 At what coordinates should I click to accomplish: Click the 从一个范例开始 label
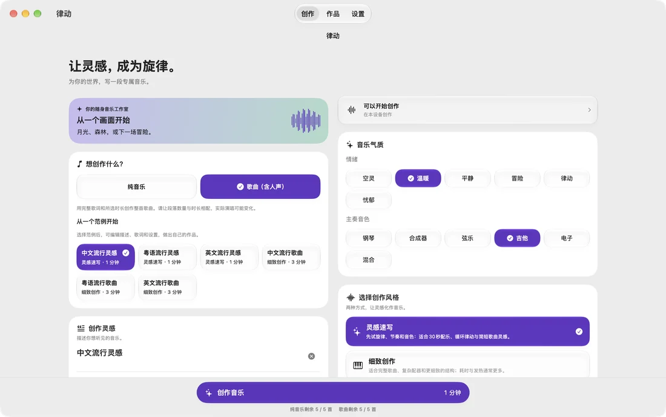[x=97, y=222]
